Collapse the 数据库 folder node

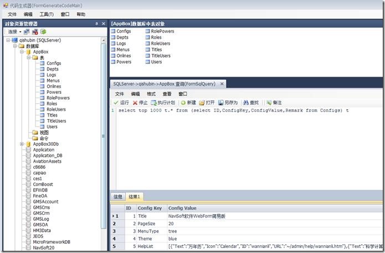pos(15,46)
